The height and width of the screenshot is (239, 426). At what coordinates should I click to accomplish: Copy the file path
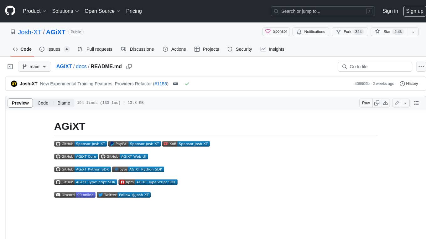[129, 66]
